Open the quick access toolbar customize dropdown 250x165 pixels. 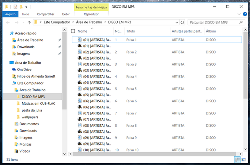(26, 7)
